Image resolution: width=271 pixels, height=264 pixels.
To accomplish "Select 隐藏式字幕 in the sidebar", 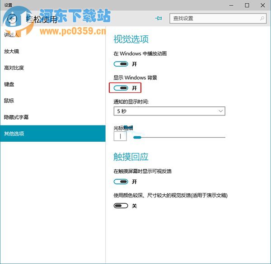I will [53, 117].
